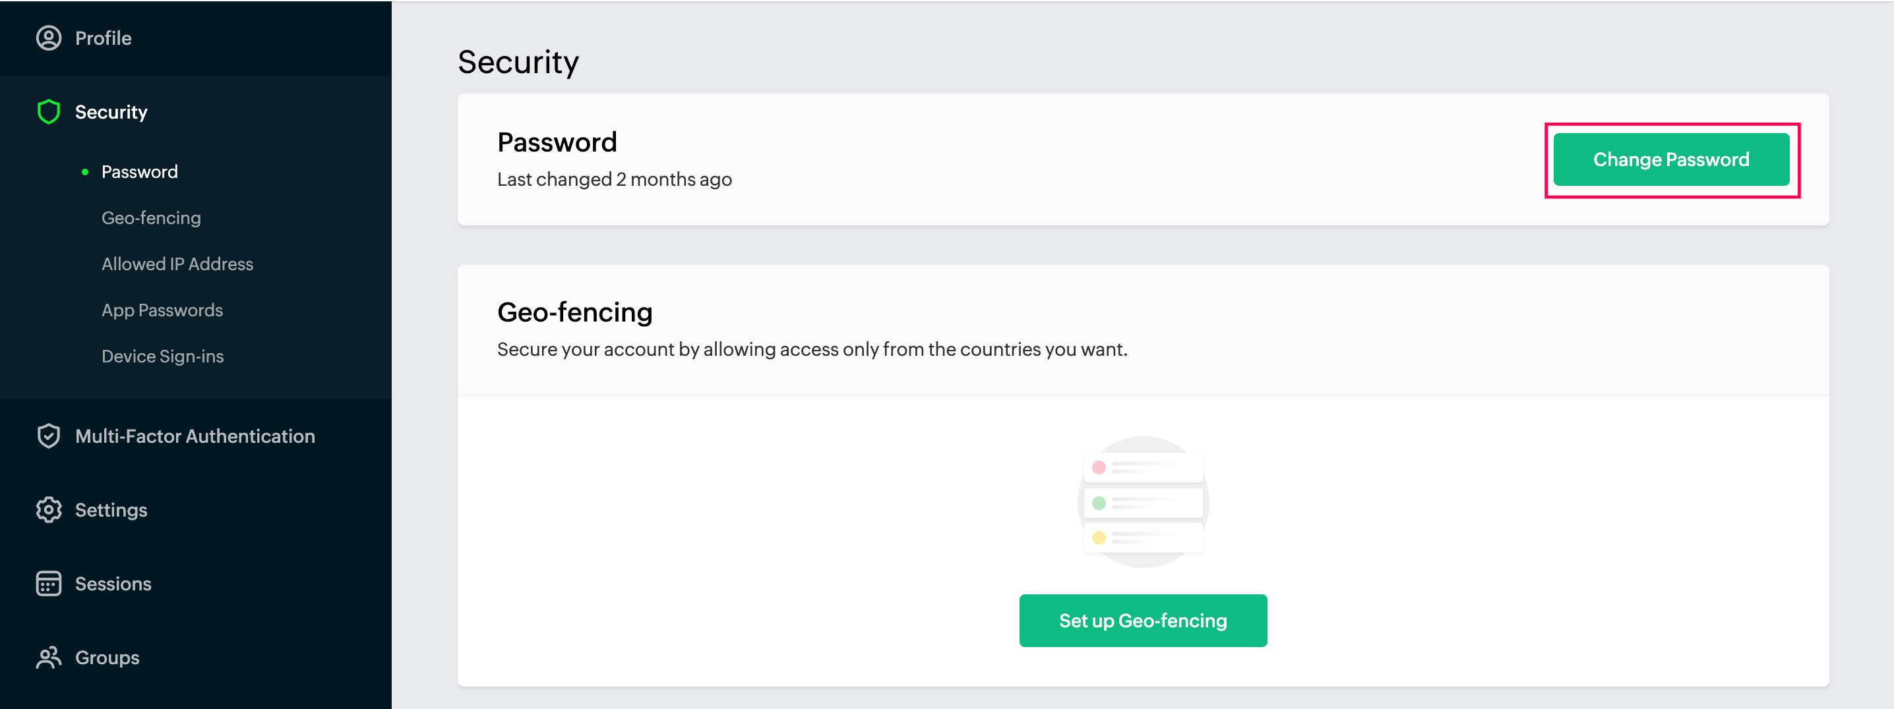Navigate to App Passwords

coord(162,310)
